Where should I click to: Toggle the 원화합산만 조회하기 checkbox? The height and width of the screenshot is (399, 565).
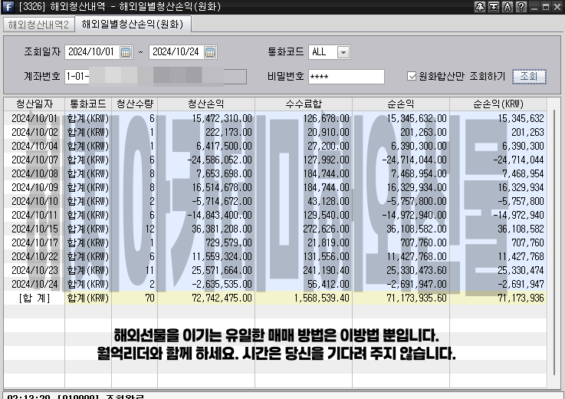pos(411,76)
